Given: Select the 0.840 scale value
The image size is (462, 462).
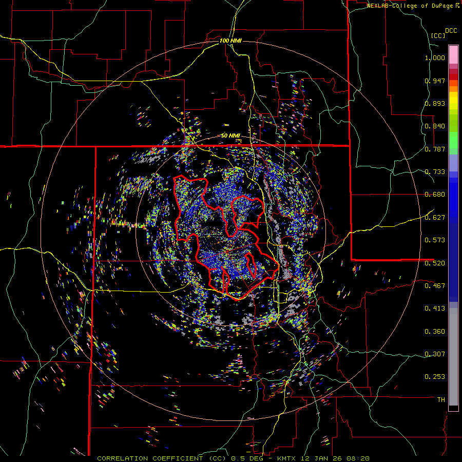Looking at the screenshot, I should (435, 126).
